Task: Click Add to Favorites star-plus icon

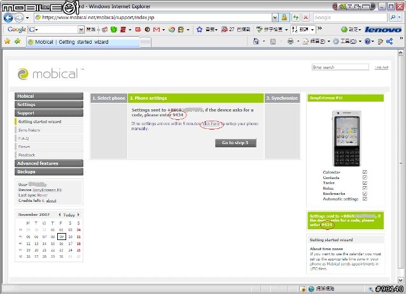Action: point(17,41)
